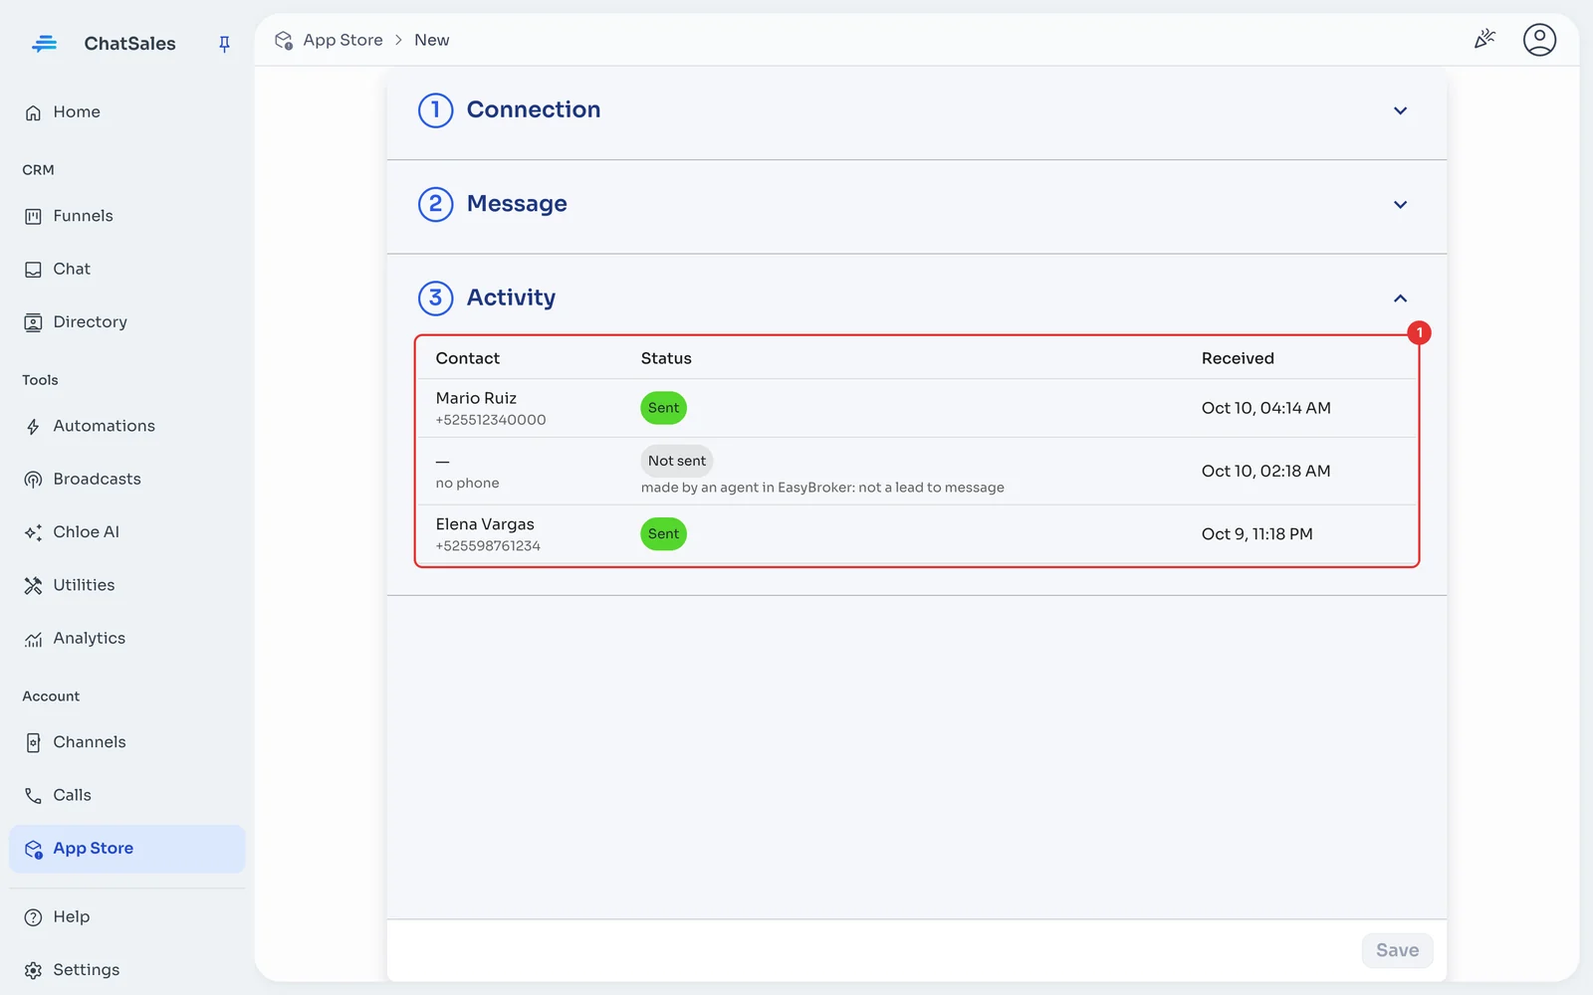Click the Analytics chart icon
Image resolution: width=1593 pixels, height=995 pixels.
(x=33, y=639)
